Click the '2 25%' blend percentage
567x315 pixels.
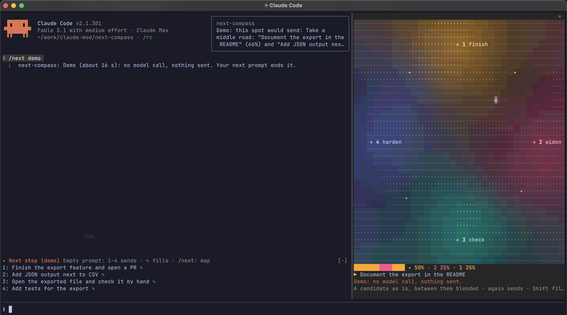tap(442, 268)
